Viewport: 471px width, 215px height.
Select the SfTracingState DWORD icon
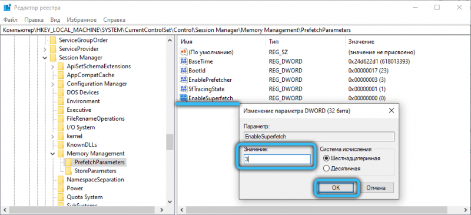183,89
